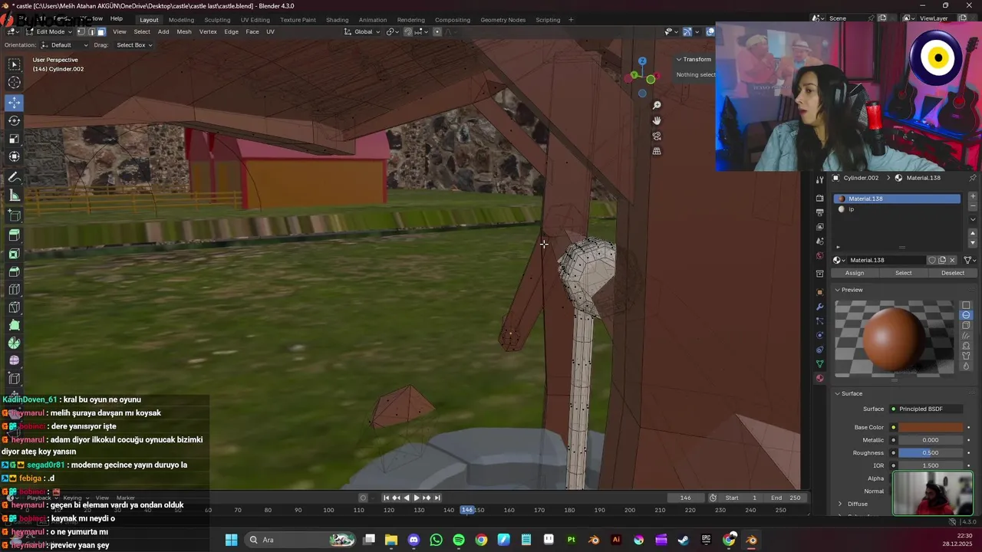
Task: Select the Scale tool
Action: point(15,139)
